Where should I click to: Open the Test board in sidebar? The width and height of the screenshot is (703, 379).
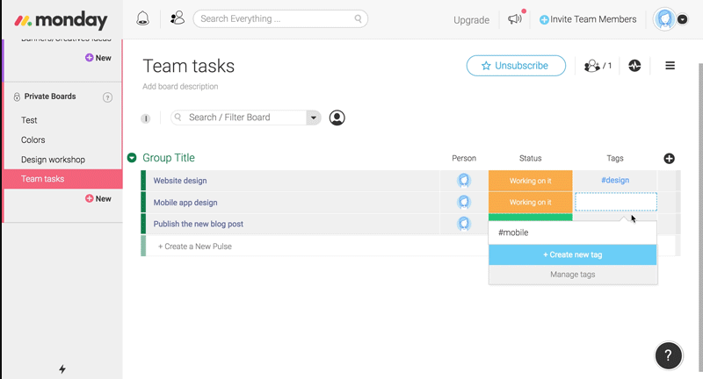29,120
